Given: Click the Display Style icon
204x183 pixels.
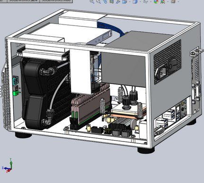Looking at the screenshot, I should click(x=135, y=1).
